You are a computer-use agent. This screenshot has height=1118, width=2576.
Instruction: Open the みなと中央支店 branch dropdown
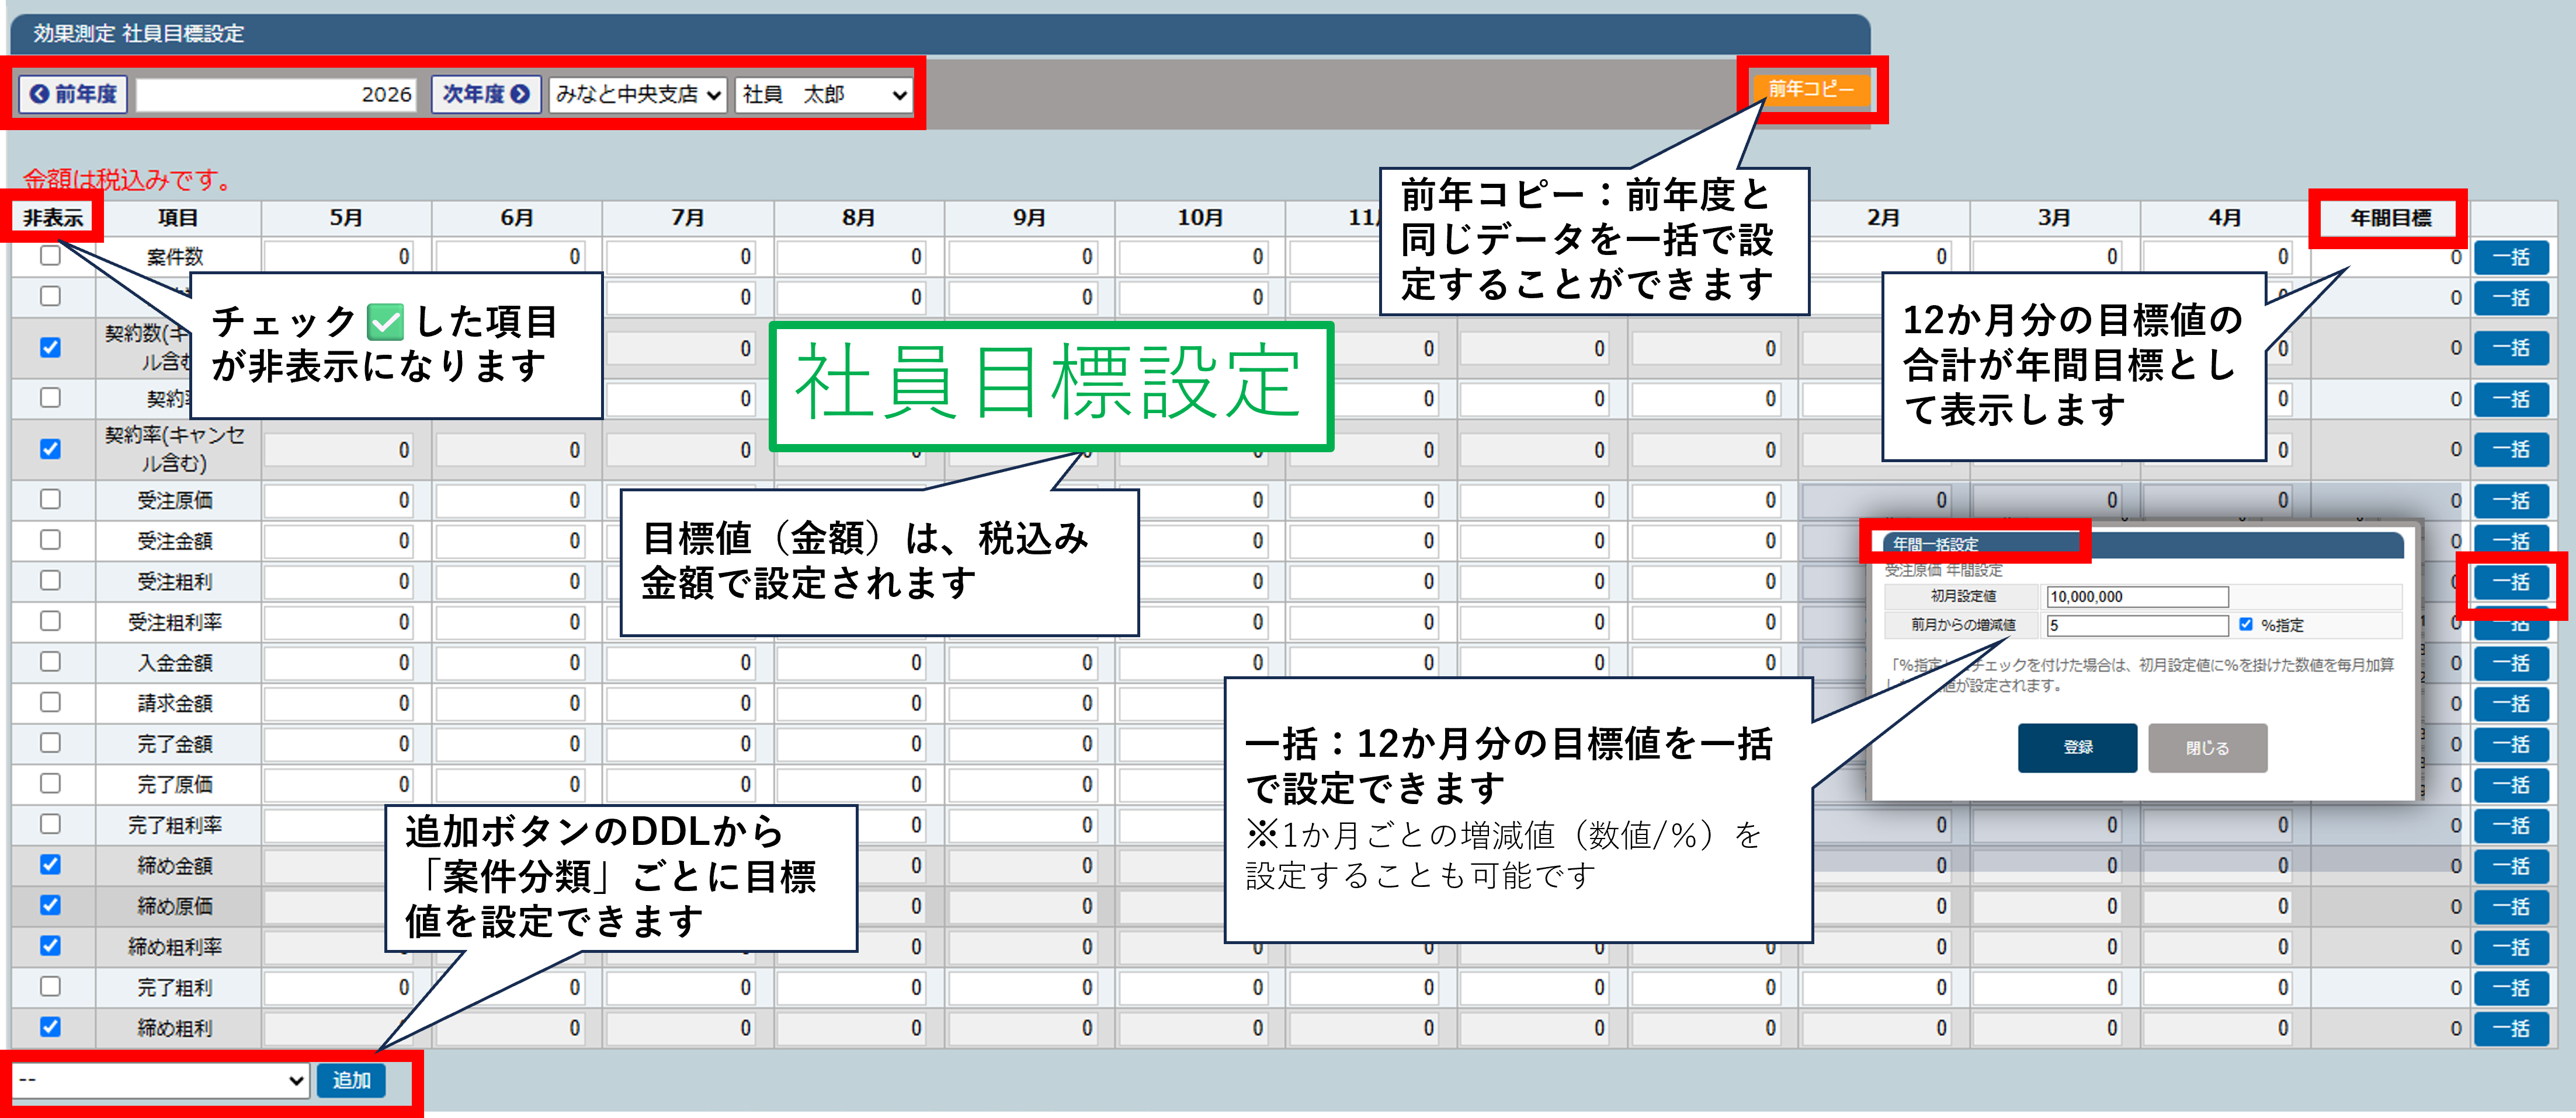tap(638, 95)
